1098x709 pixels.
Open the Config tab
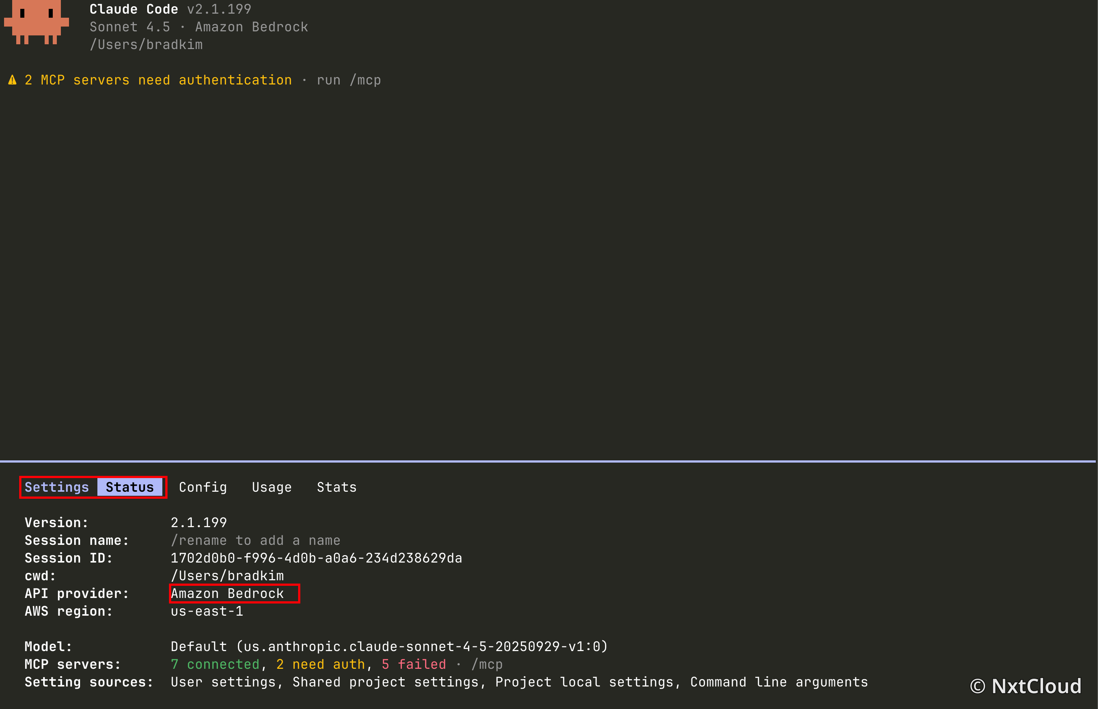(203, 487)
